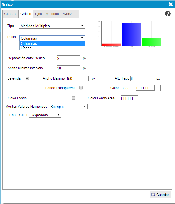Select Líneas in Estilo list
This screenshot has width=175, height=204.
[x=52, y=48]
